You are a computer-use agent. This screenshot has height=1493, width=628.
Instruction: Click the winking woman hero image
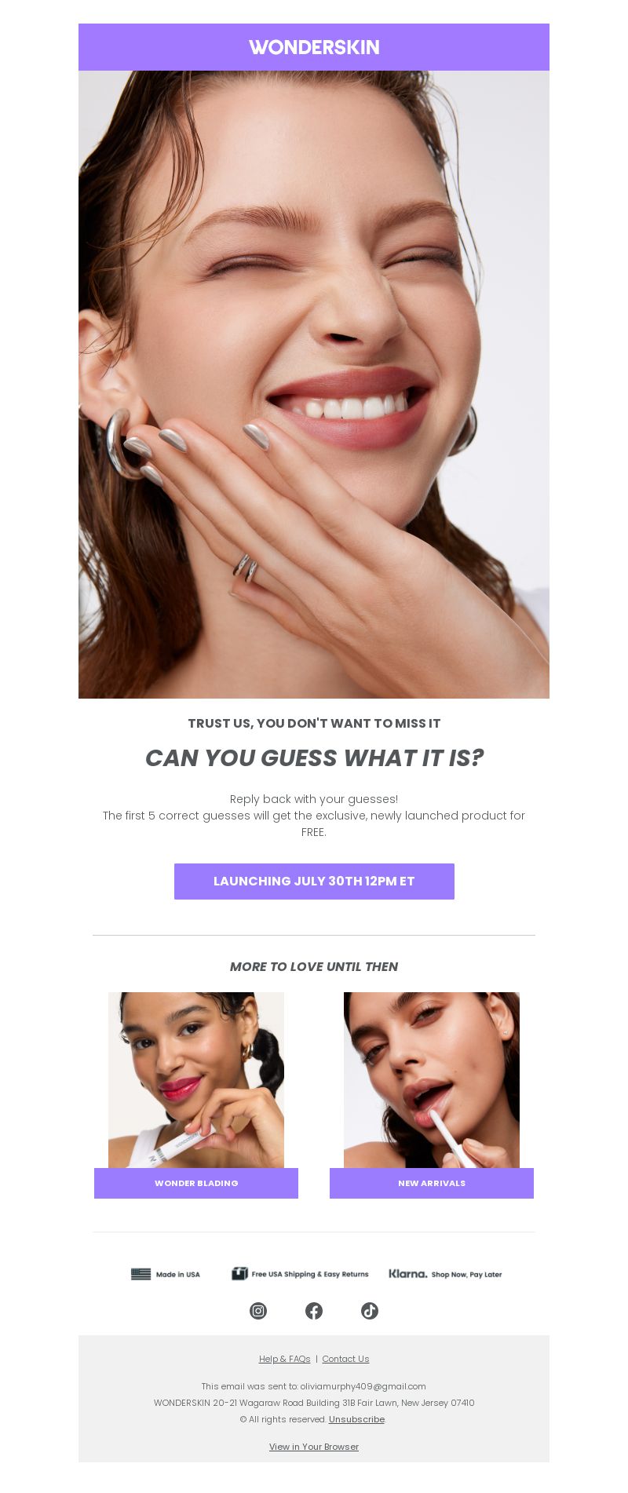click(314, 385)
